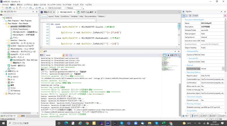Click the categorized view icon in Properties
The image size is (227, 126).
pos(184,16)
